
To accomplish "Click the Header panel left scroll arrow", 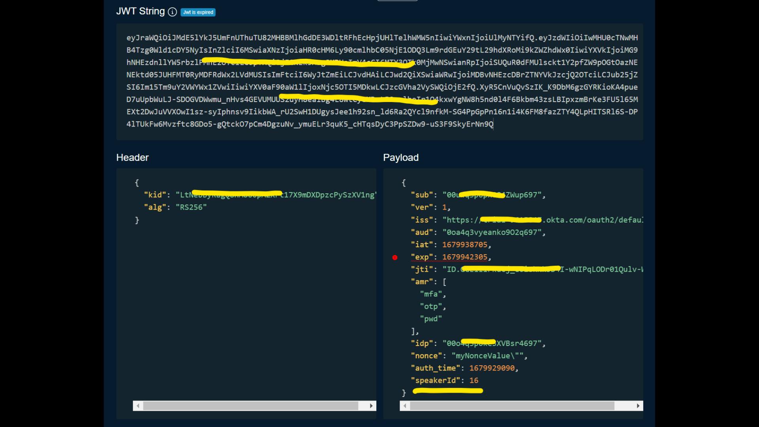I will (138, 406).
